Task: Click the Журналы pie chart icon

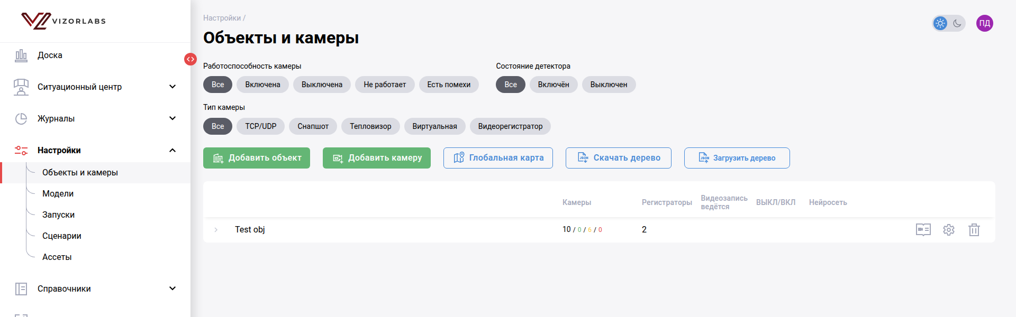Action: 21,119
